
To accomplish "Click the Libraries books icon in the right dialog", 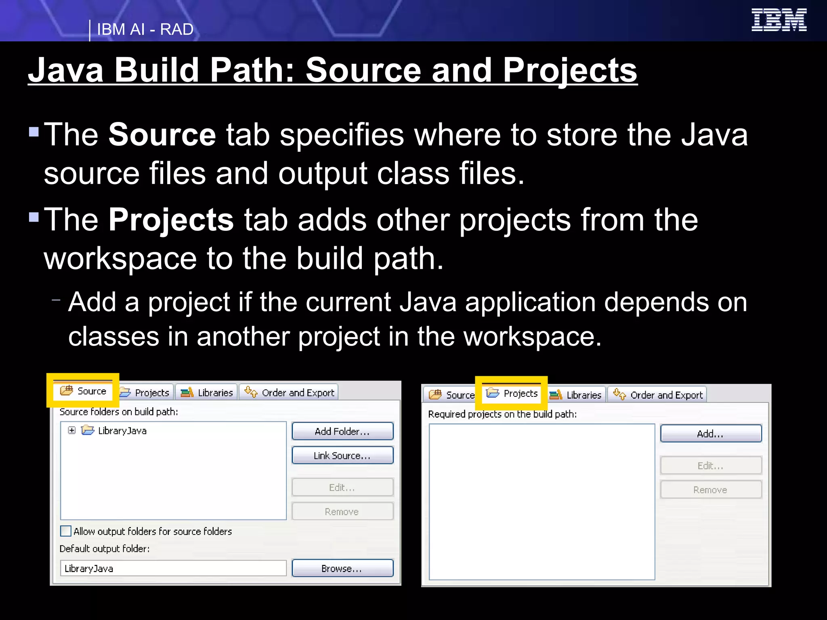I will (556, 395).
